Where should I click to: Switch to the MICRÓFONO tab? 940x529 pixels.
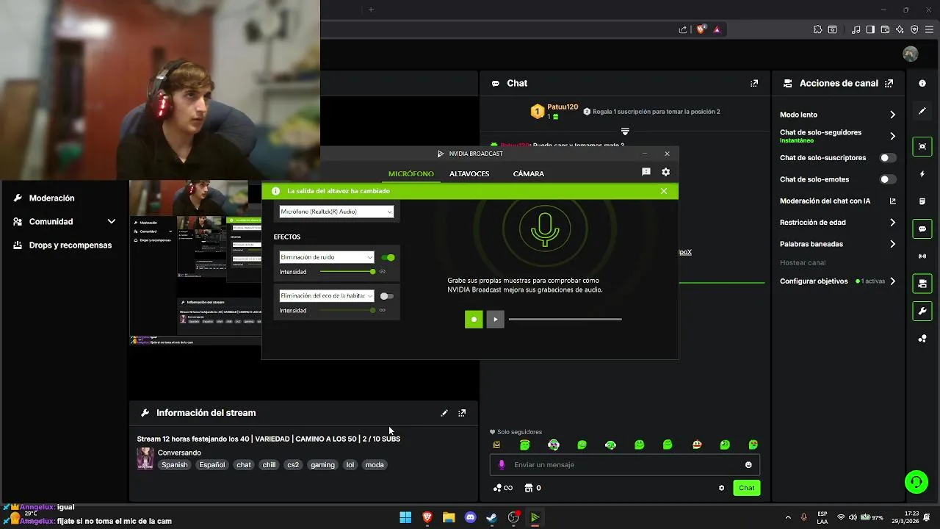(x=411, y=174)
